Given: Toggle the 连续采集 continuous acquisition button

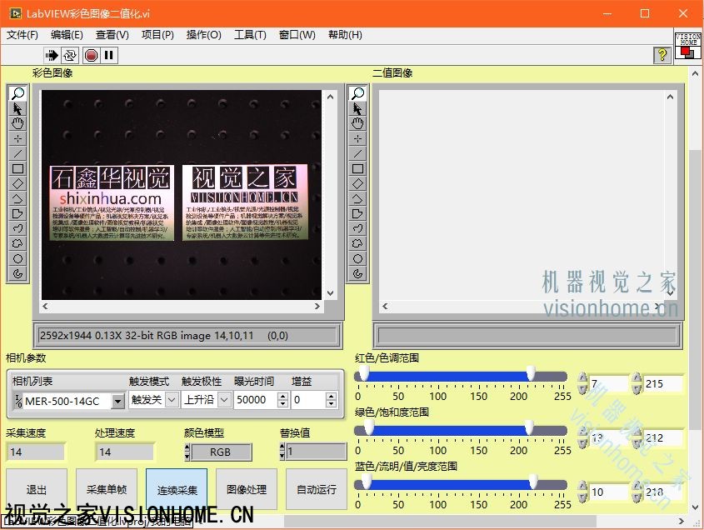Looking at the screenshot, I should pos(177,490).
